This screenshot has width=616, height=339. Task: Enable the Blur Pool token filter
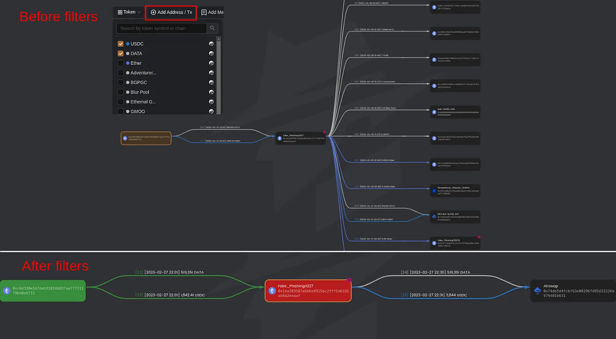click(120, 92)
